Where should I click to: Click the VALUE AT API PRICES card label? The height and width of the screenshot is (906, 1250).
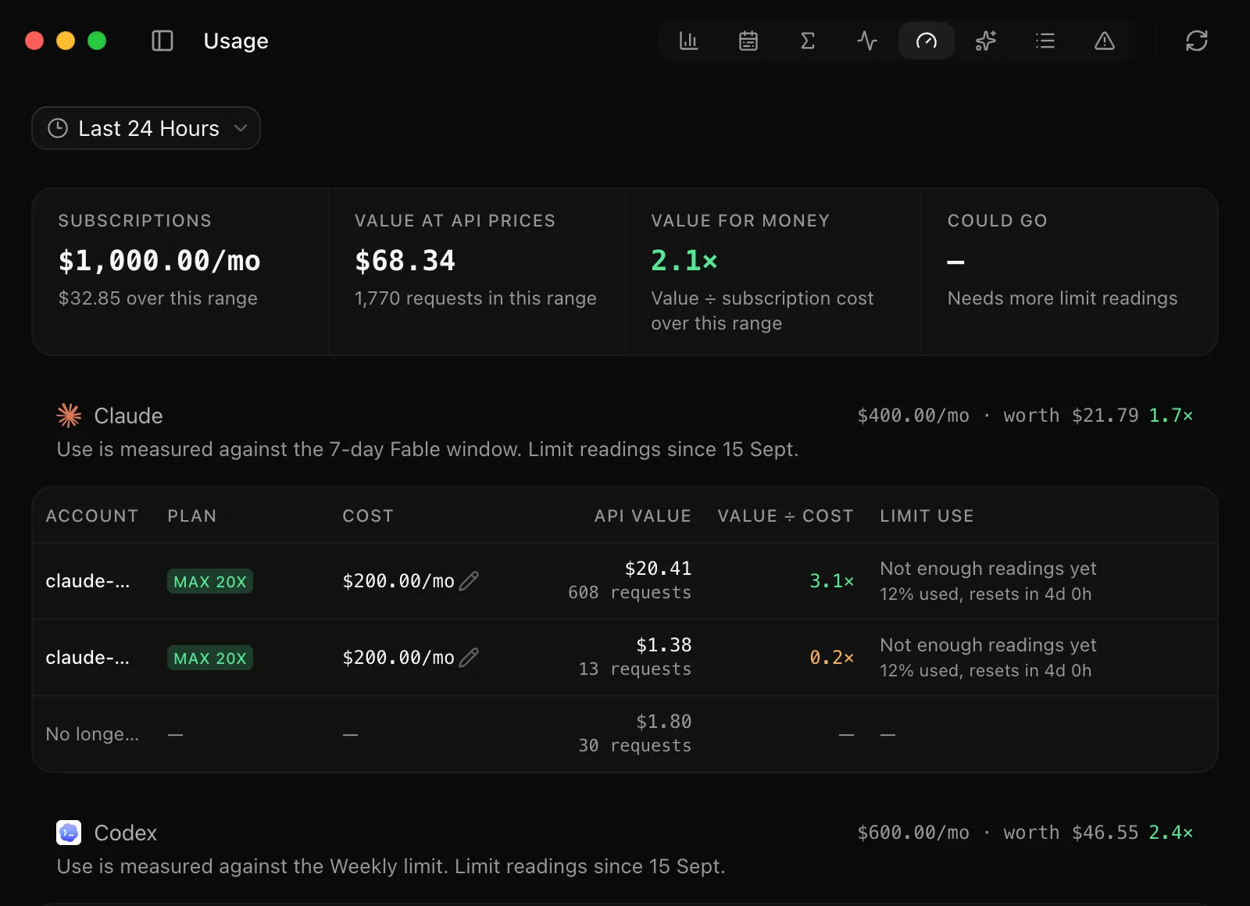(x=455, y=221)
